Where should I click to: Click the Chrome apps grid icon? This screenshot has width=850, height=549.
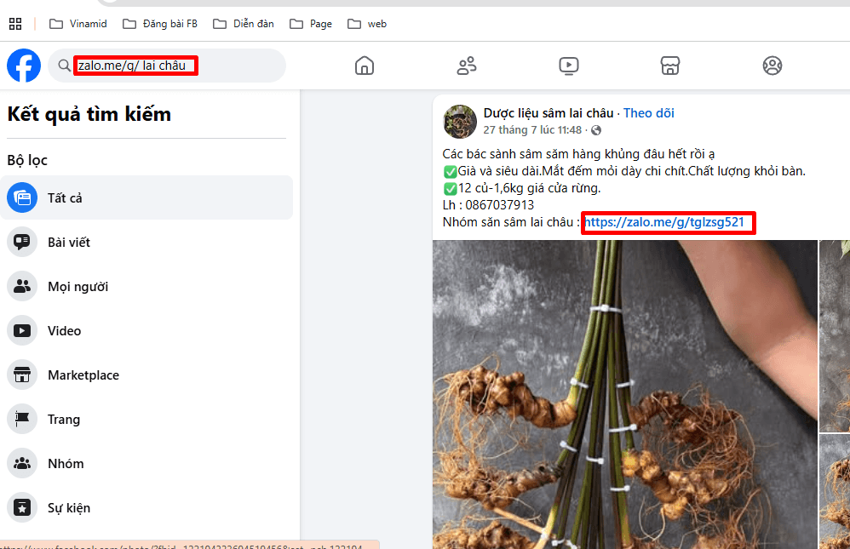15,24
